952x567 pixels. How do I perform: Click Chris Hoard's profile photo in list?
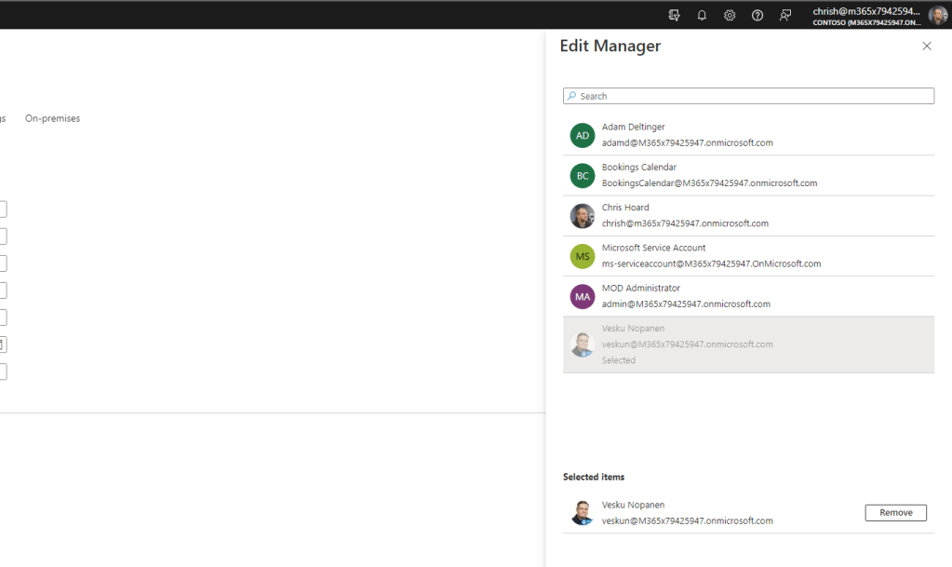tap(583, 216)
